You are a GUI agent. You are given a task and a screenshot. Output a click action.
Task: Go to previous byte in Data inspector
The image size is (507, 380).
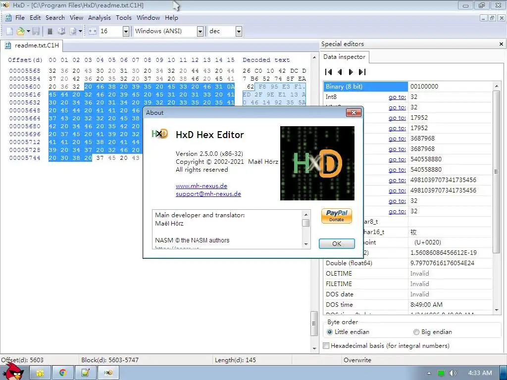pyautogui.click(x=340, y=72)
